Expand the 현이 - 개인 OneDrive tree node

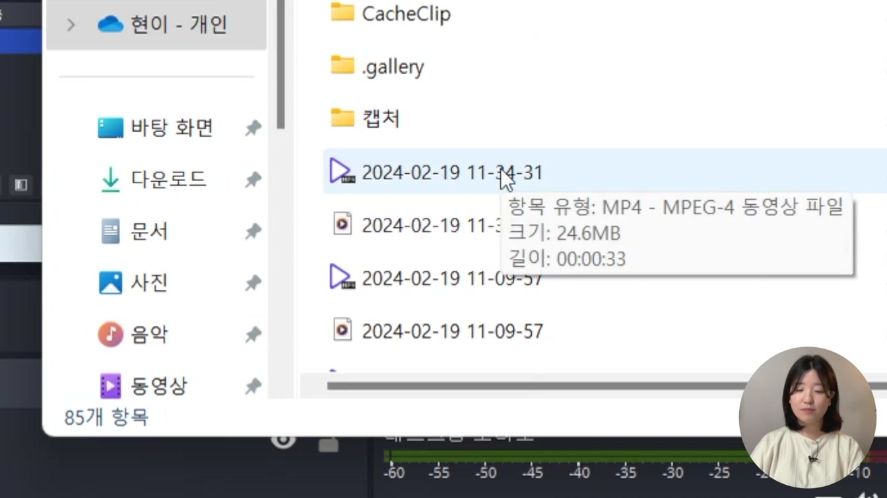click(71, 25)
